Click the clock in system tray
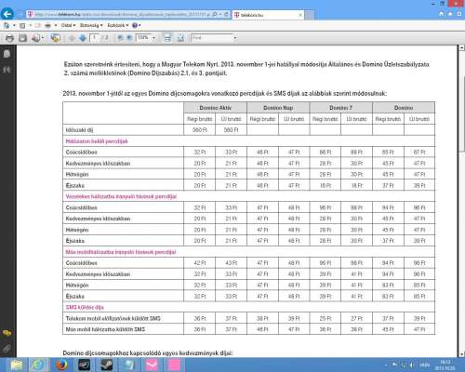Image resolution: width=465 pixels, height=372 pixels. click(445, 365)
